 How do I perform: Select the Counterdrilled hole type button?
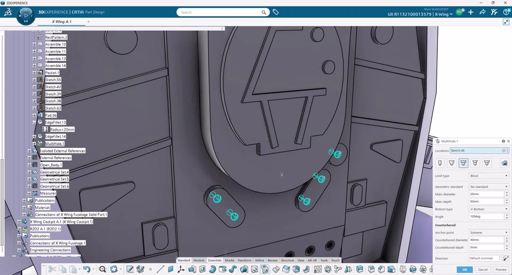[x=487, y=163]
